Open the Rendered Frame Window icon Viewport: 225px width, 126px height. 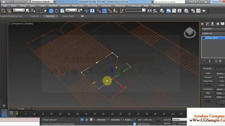(x=198, y=11)
